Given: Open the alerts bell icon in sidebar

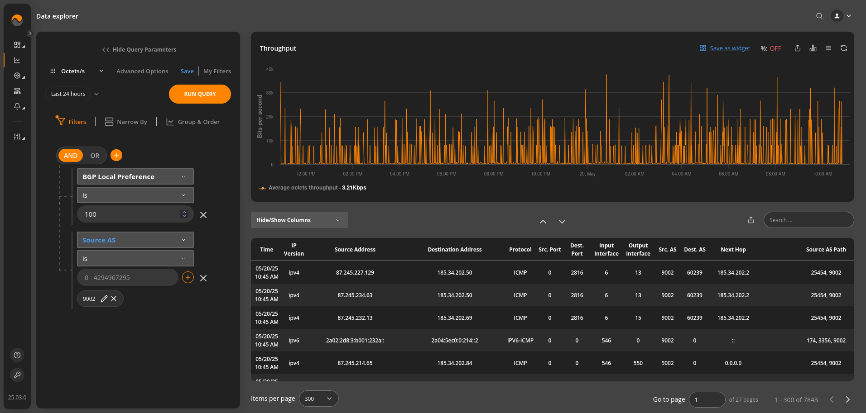Looking at the screenshot, I should [x=17, y=106].
